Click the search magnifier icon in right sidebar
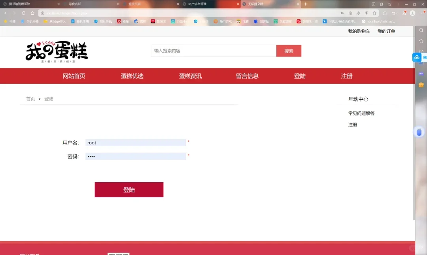Viewport: 427px width, 255px height. tap(421, 30)
